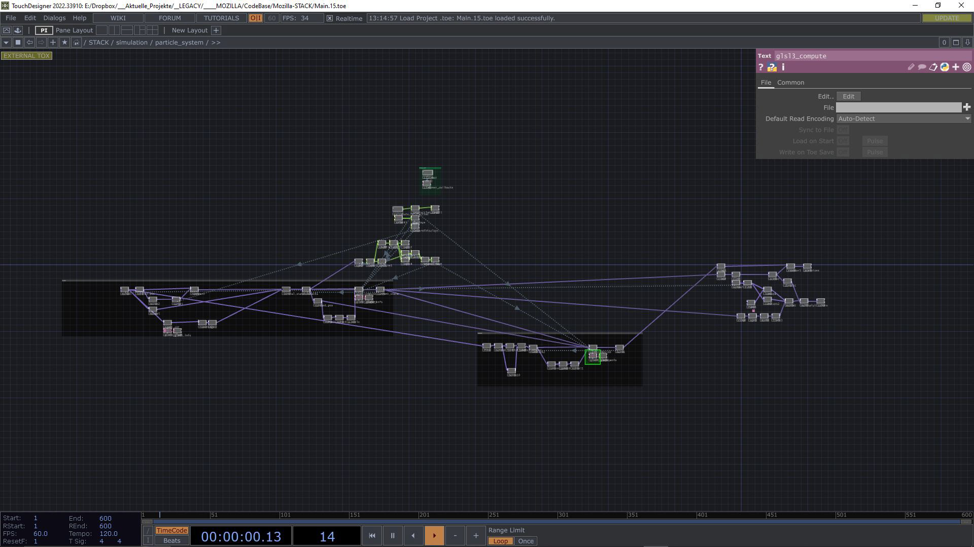Expand the pane type dropdown arrow in path bar

click(x=6, y=43)
